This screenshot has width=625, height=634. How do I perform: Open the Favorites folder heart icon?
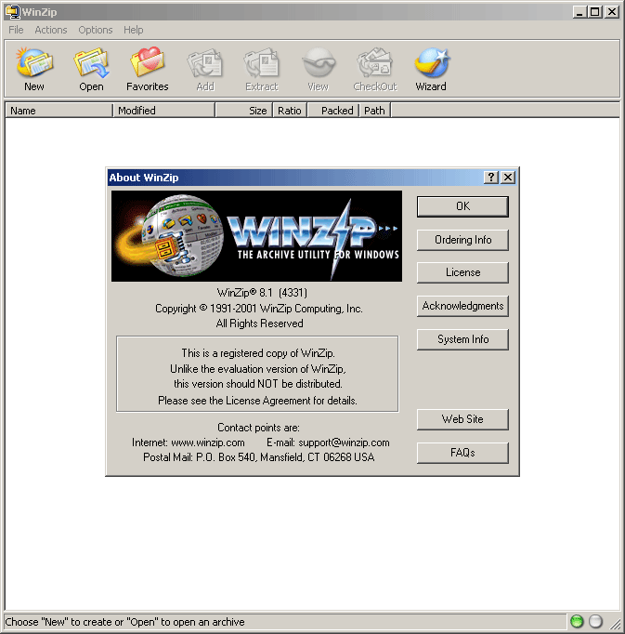pyautogui.click(x=147, y=62)
